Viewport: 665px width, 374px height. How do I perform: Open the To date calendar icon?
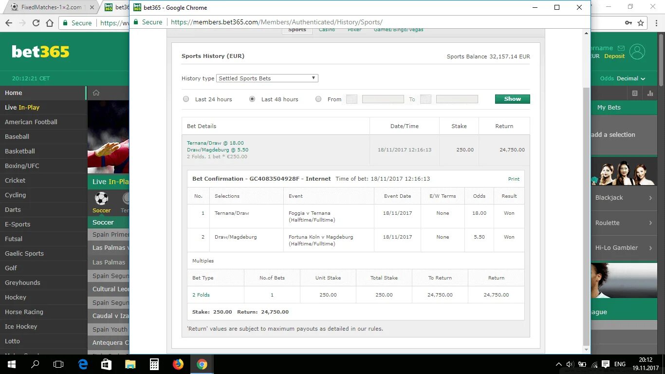pos(425,99)
